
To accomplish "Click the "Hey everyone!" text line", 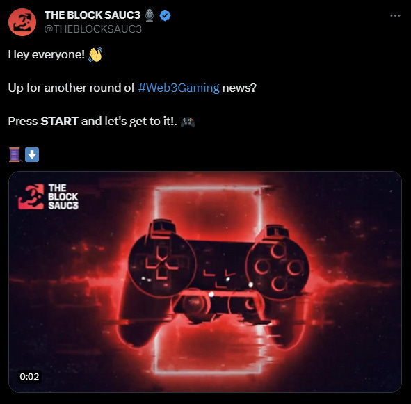I will (x=47, y=54).
